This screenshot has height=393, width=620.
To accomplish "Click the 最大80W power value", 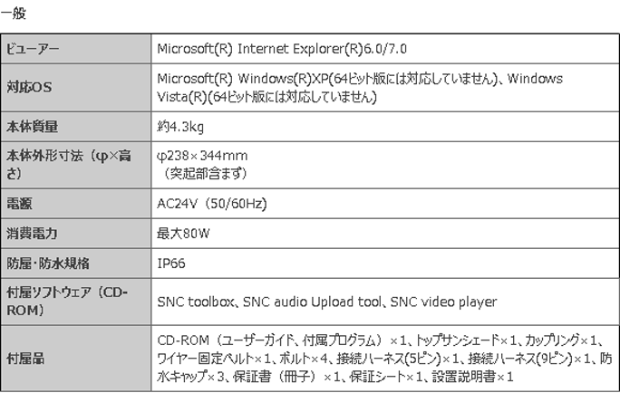I will tap(183, 234).
